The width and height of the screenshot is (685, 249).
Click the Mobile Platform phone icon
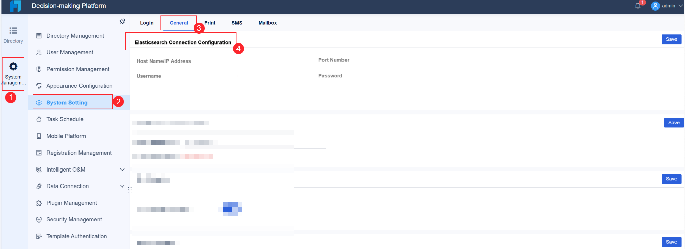pos(39,136)
